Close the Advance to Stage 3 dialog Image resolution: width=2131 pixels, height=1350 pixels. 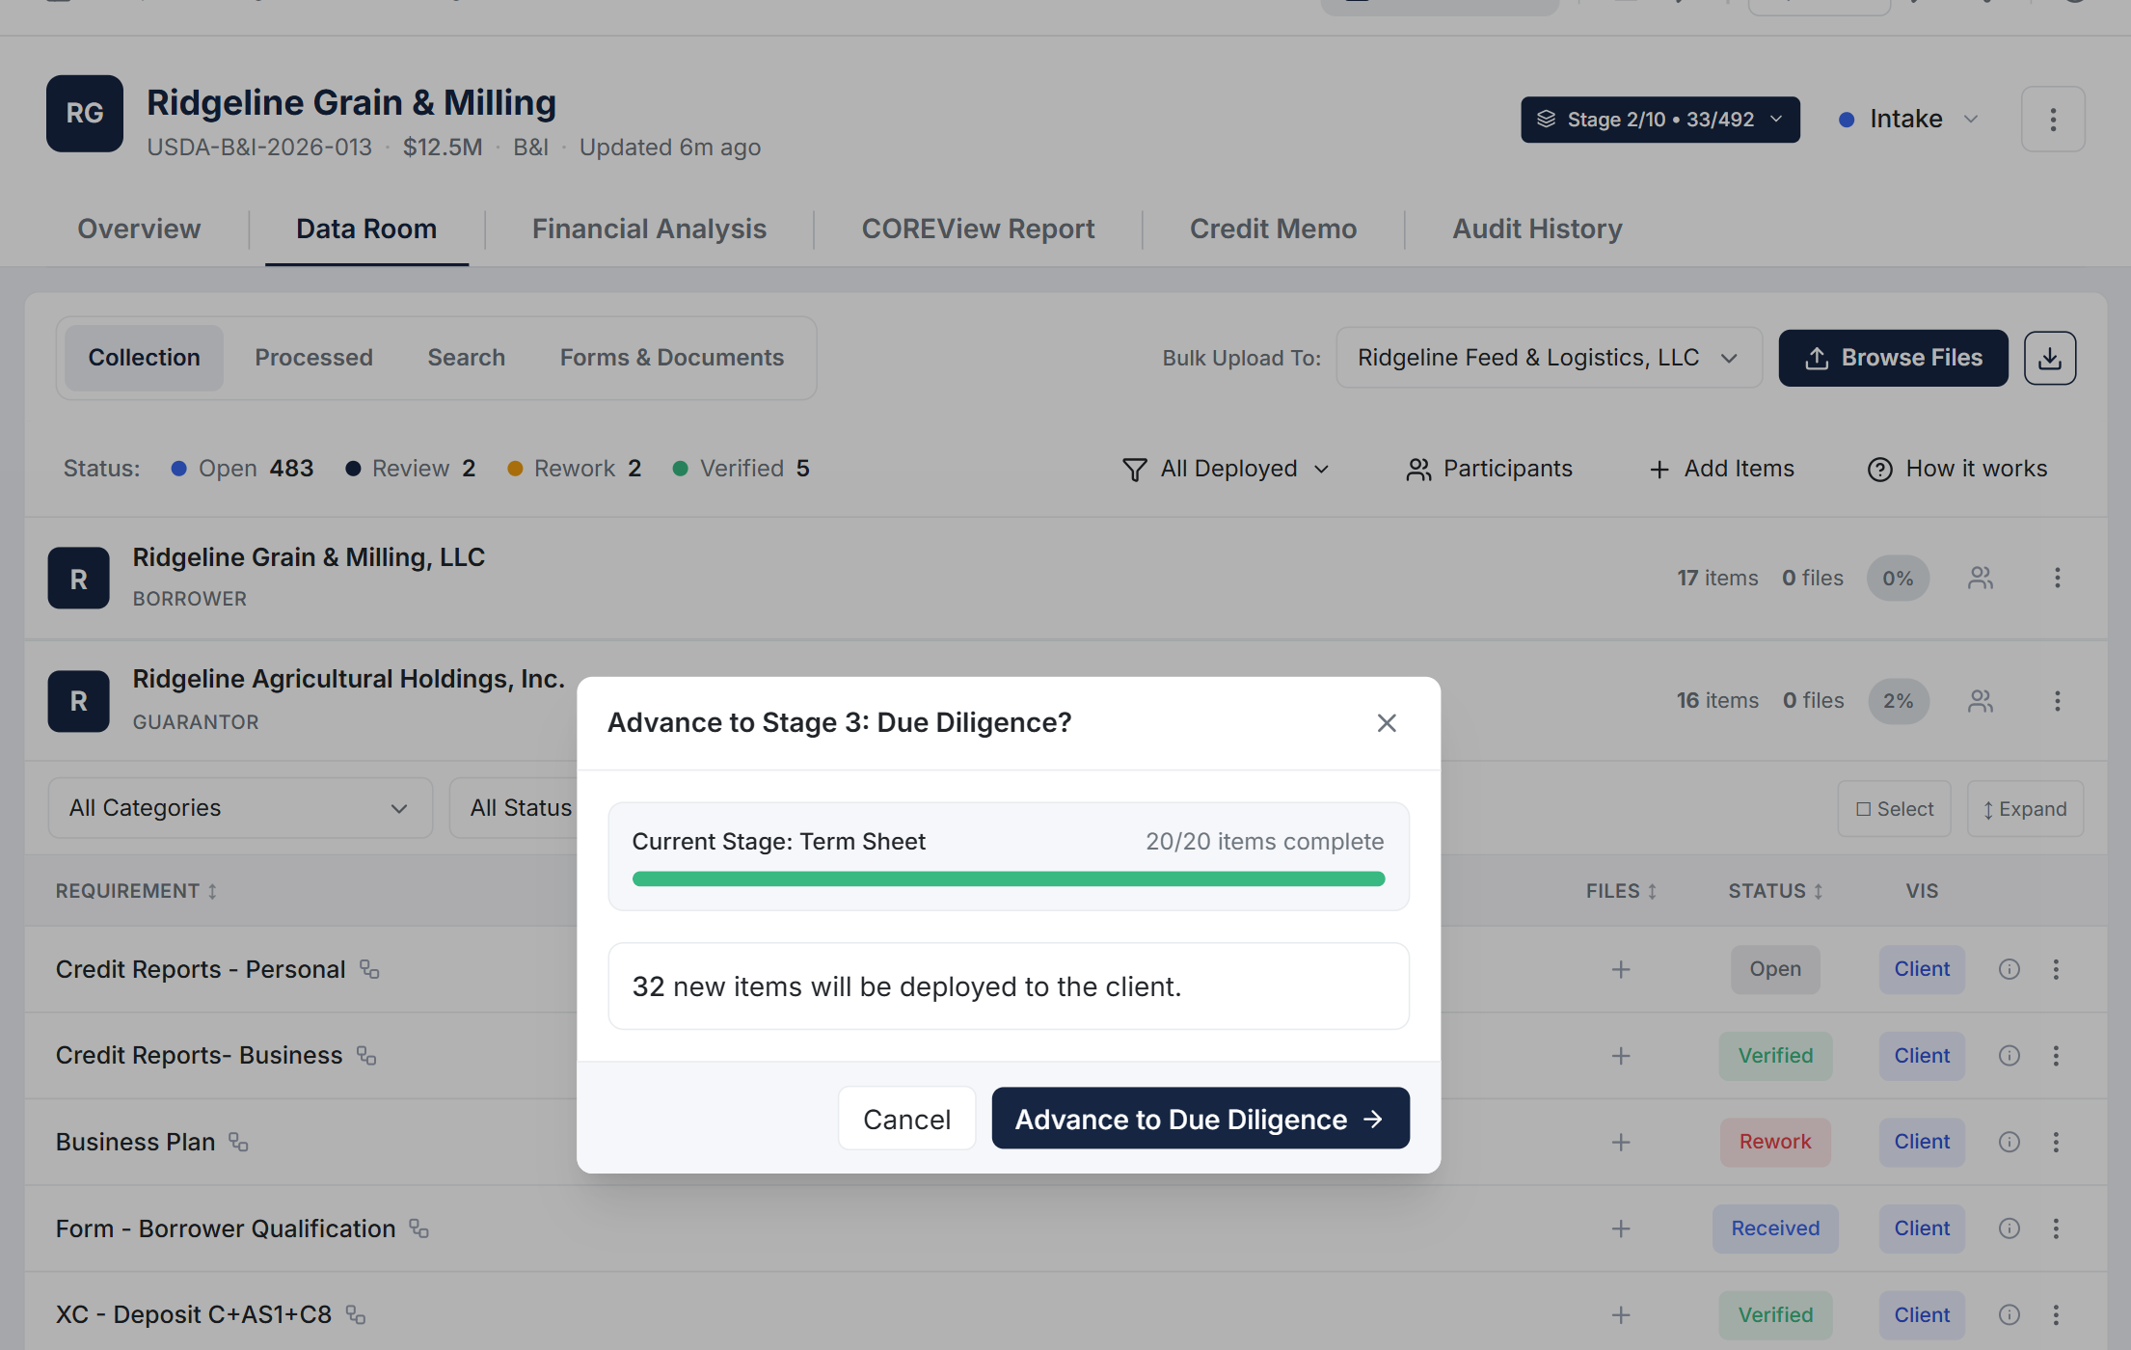point(1387,722)
